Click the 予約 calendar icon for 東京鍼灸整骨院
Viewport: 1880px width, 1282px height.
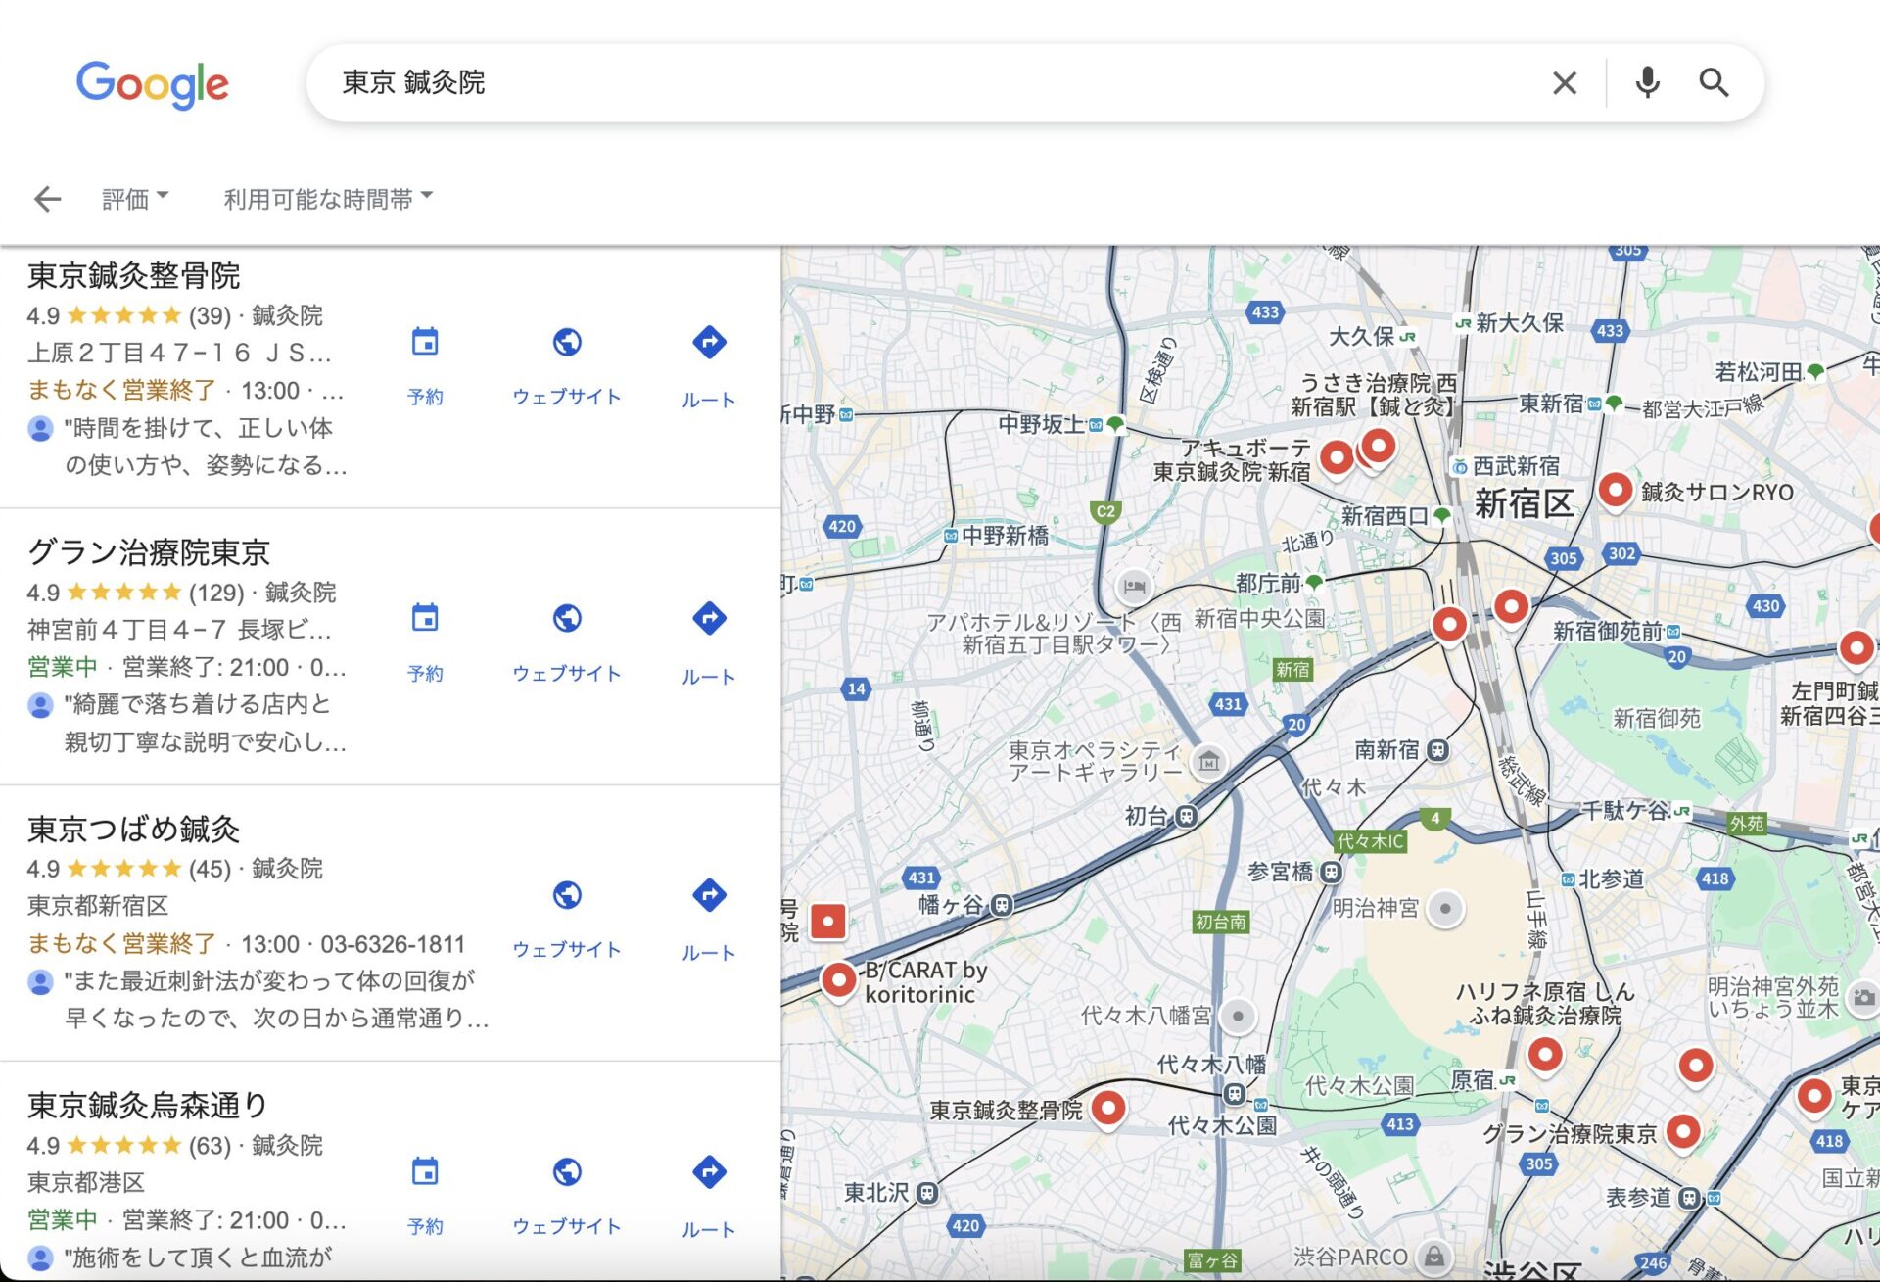pos(425,343)
